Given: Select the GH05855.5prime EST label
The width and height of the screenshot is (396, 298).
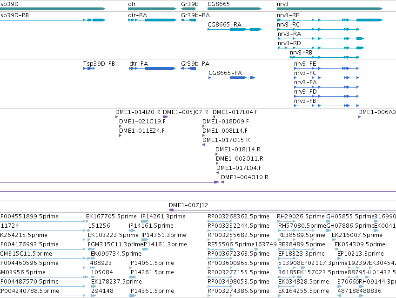Looking at the screenshot, I should (350, 217).
